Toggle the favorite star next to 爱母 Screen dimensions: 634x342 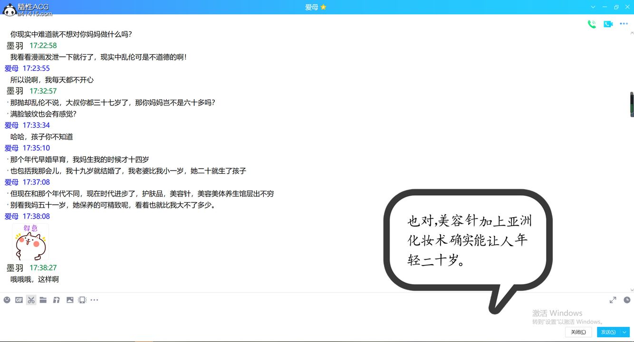pos(326,7)
